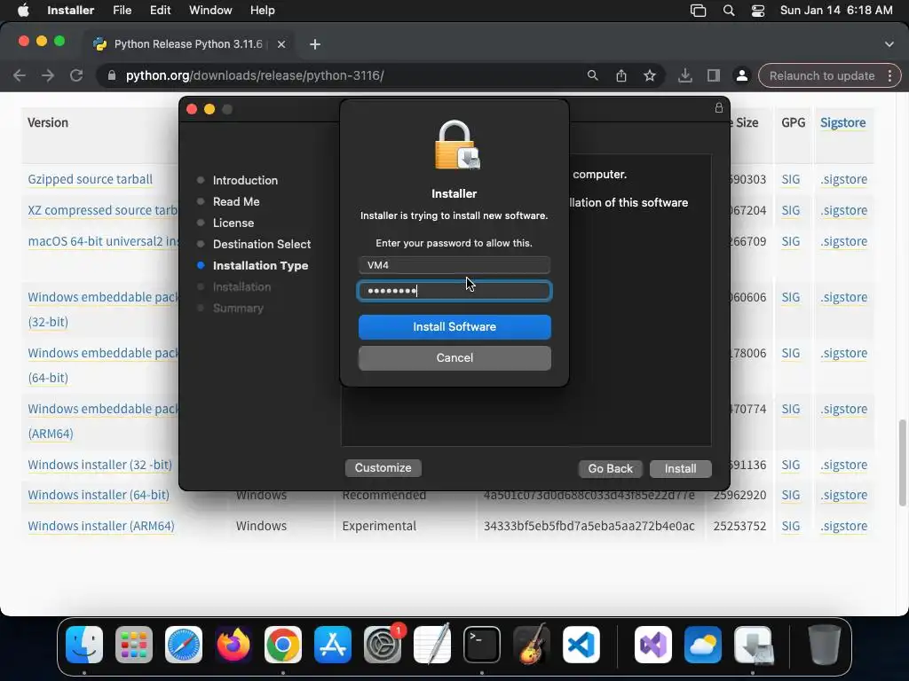Click the Go Back button
Viewport: 909px width, 681px height.
611,468
